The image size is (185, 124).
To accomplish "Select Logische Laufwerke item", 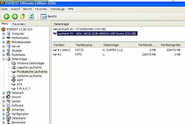I will [x=29, y=67].
